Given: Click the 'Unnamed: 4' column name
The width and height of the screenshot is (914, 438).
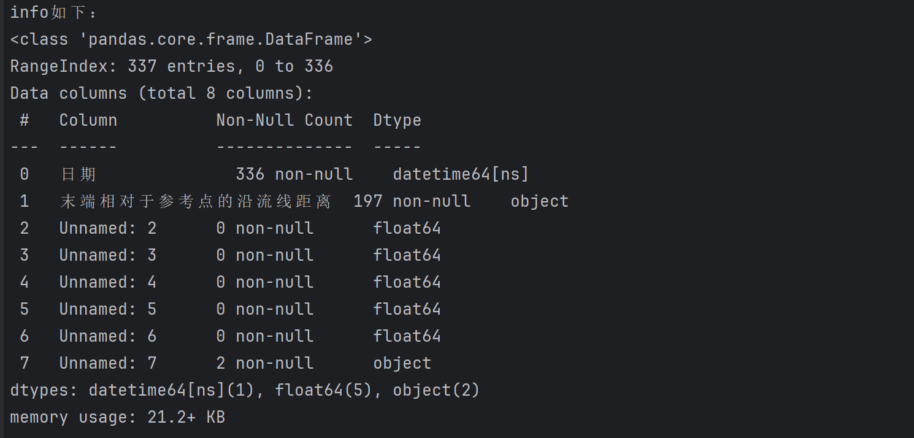Looking at the screenshot, I should coord(107,283).
